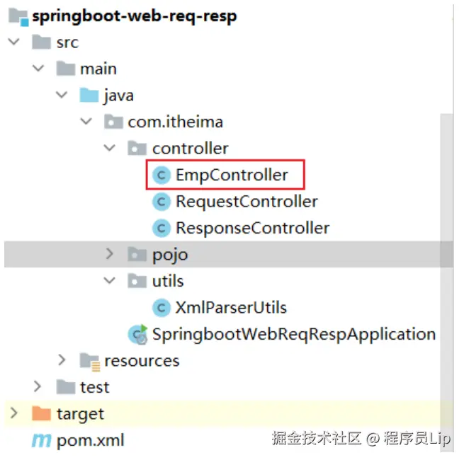Click the orange target folder icon
464x460 pixels.
(42, 413)
